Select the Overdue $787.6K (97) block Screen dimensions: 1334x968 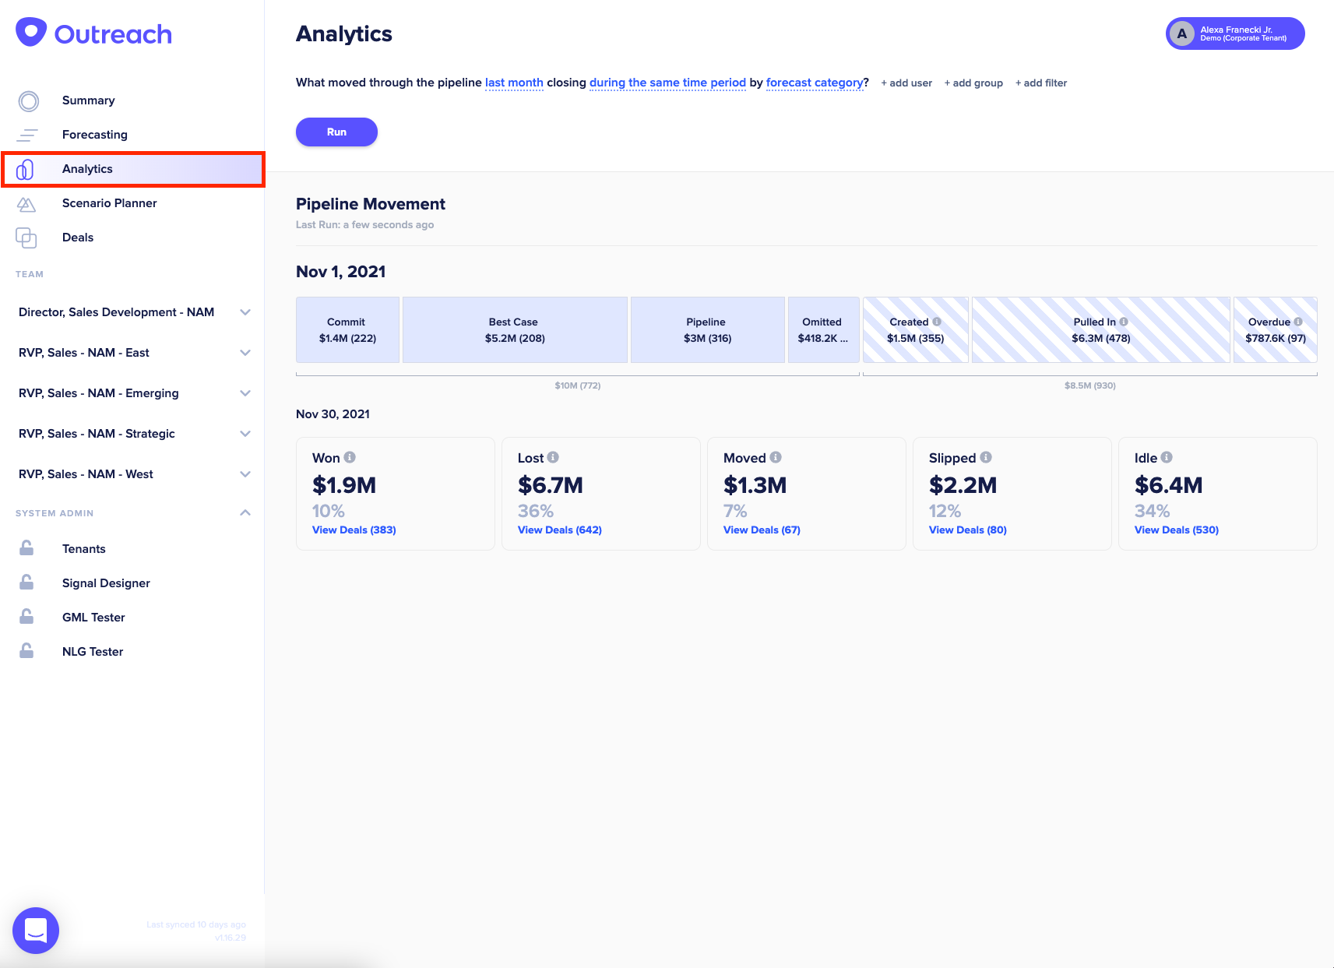click(x=1276, y=329)
